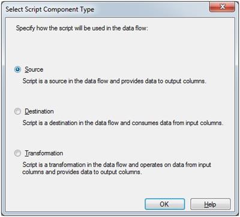Choose the Destination radio option
This screenshot has width=240, height=217.
17,111
